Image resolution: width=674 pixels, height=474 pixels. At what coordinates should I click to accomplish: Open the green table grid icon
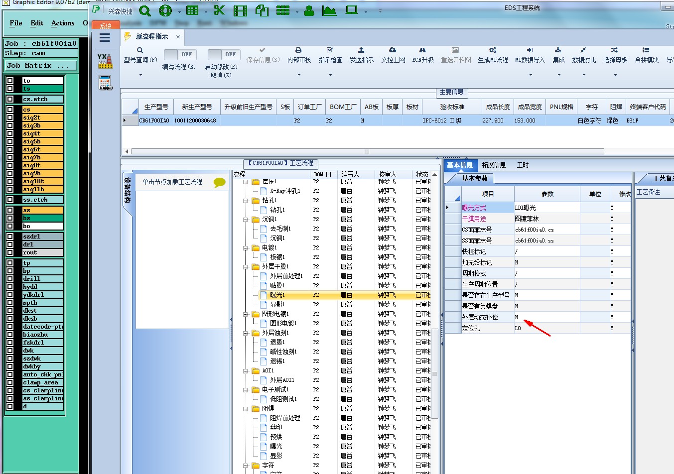click(x=192, y=10)
